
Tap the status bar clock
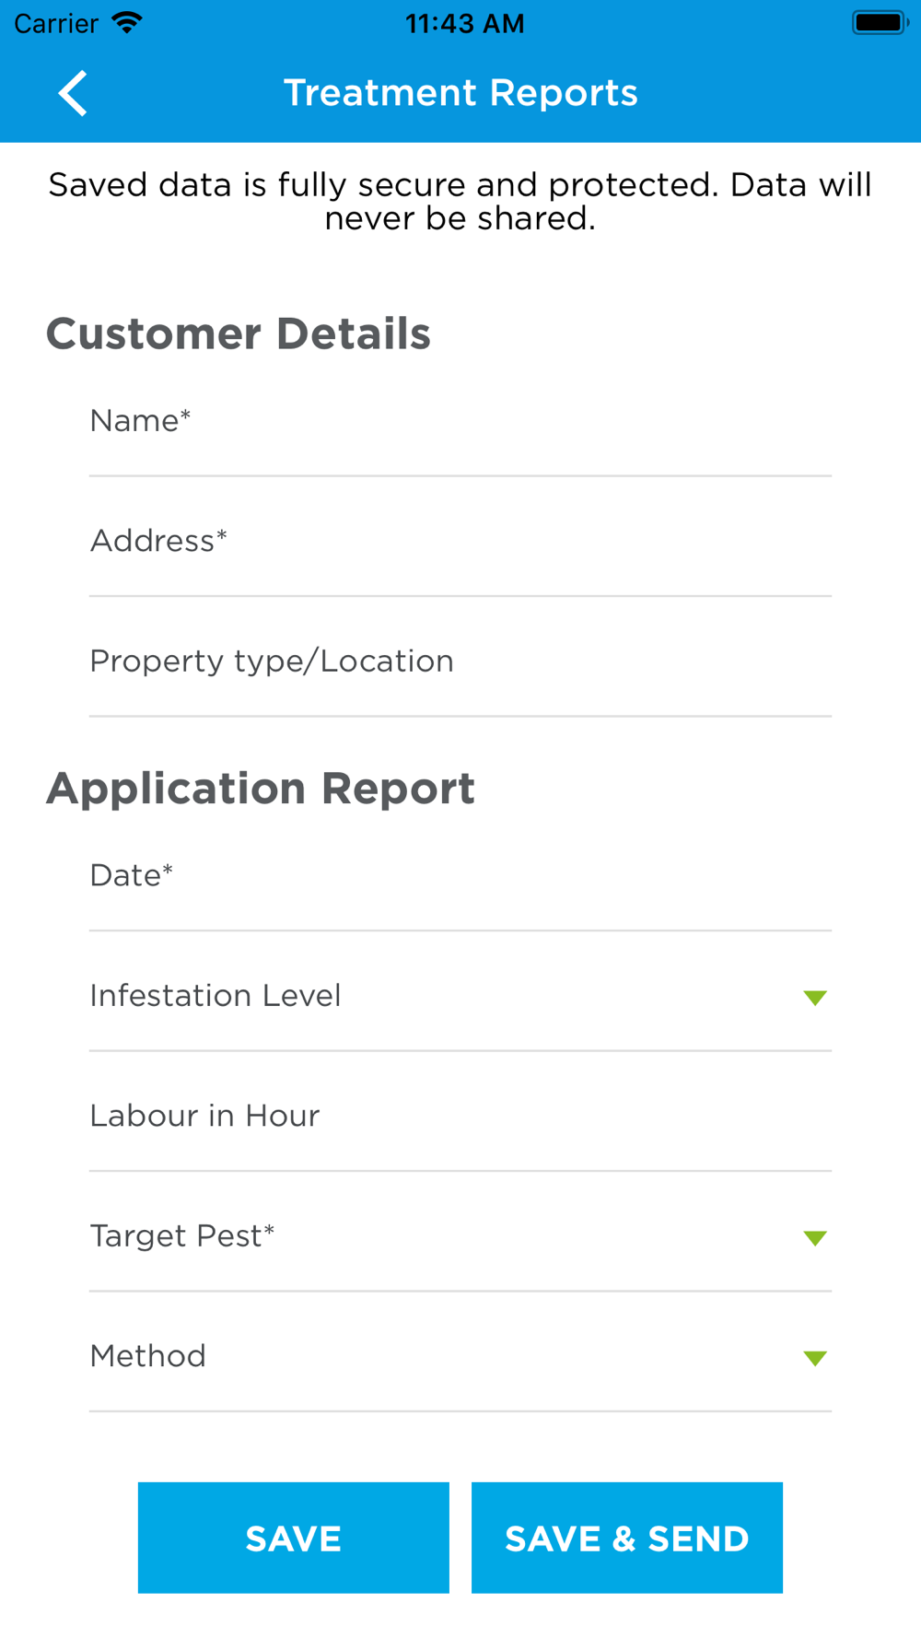click(x=465, y=24)
